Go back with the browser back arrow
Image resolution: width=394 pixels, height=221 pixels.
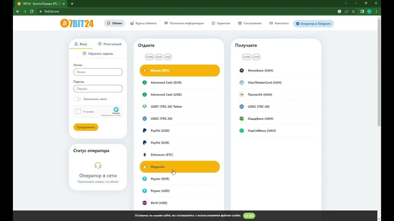coord(18,11)
